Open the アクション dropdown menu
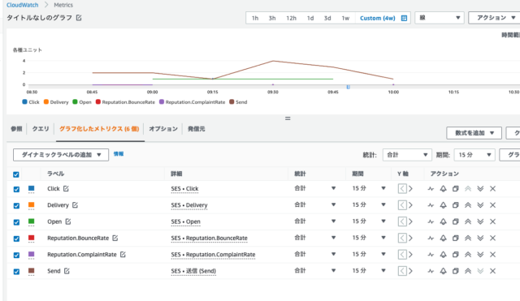 pos(494,18)
